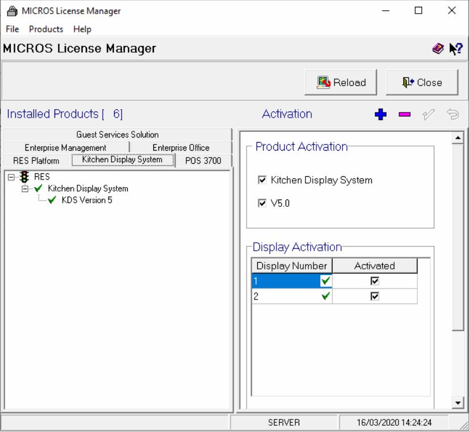Click the green check beside Kitchen Display System node
This screenshot has height=432, width=469.
(38, 188)
